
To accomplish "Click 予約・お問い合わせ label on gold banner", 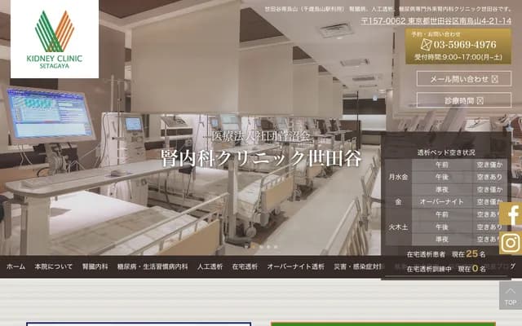I will click(x=436, y=34).
